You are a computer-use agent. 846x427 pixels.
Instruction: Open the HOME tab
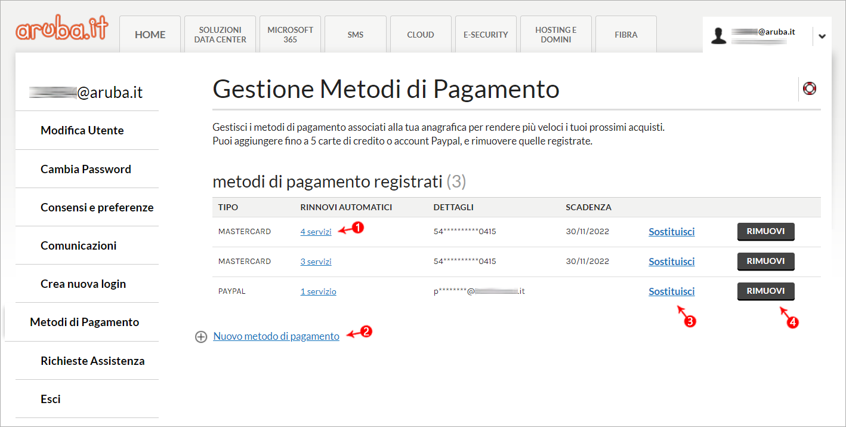click(150, 35)
